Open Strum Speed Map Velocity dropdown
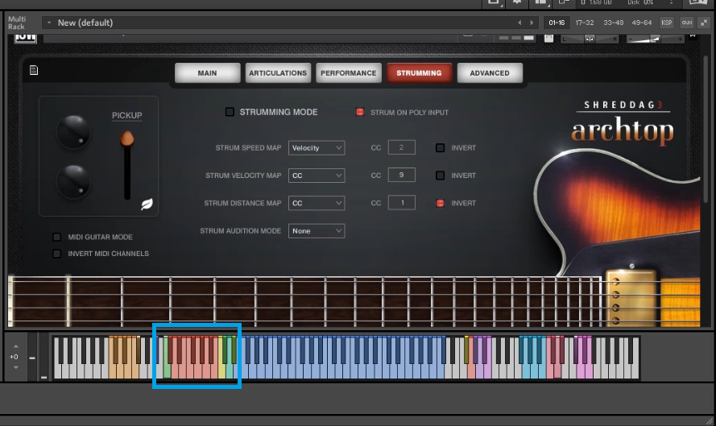The image size is (716, 426). 317,148
